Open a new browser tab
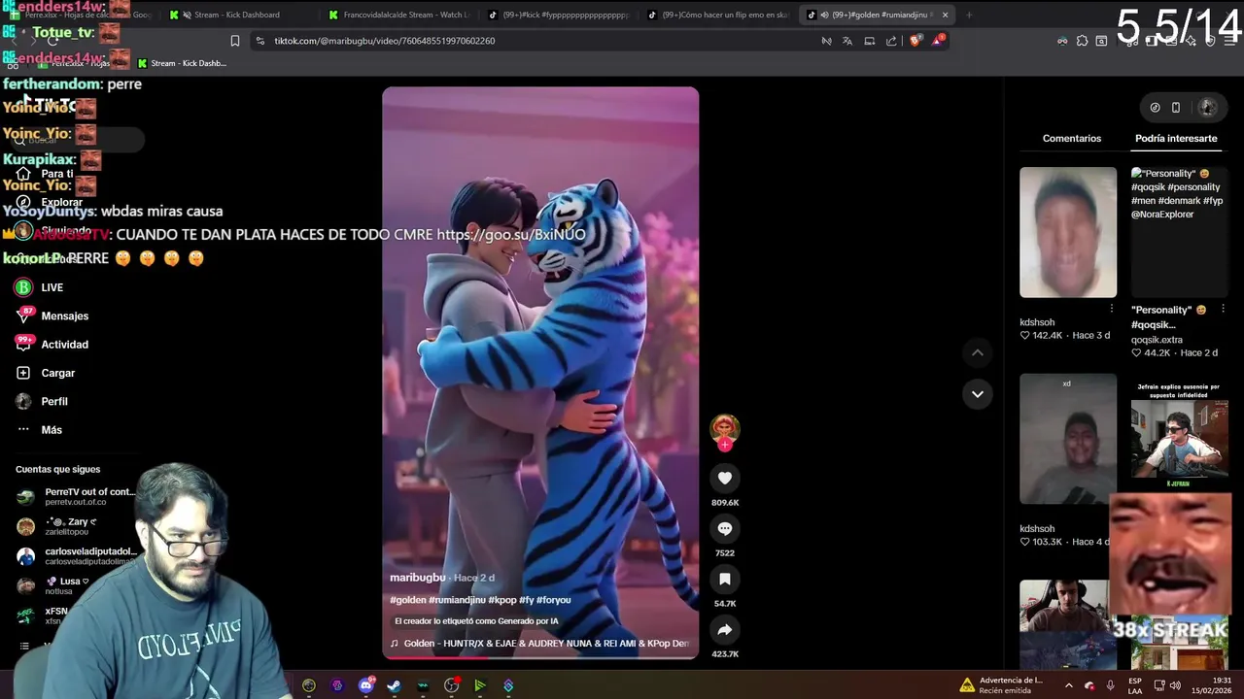Image resolution: width=1244 pixels, height=699 pixels. coord(969,15)
